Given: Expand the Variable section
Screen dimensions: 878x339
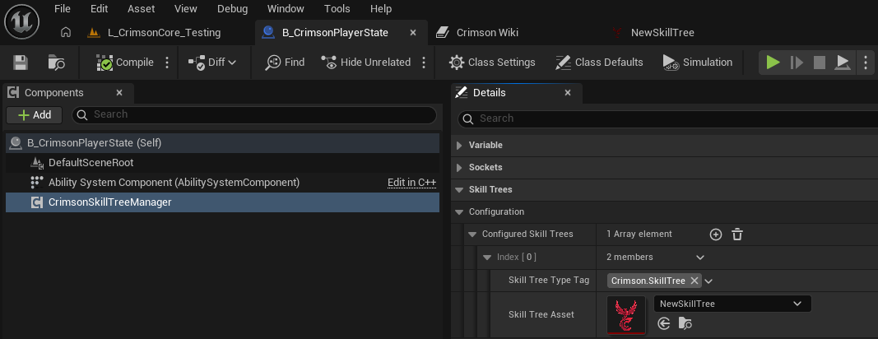Looking at the screenshot, I should (x=459, y=145).
